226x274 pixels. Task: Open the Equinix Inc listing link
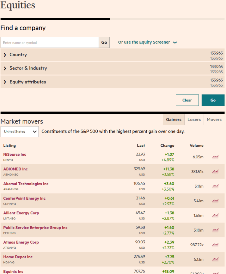pyautogui.click(x=13, y=272)
